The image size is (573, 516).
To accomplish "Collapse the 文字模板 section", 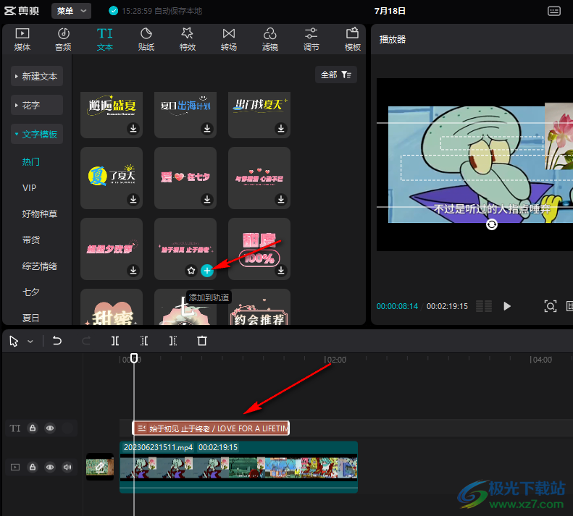I will (37, 134).
